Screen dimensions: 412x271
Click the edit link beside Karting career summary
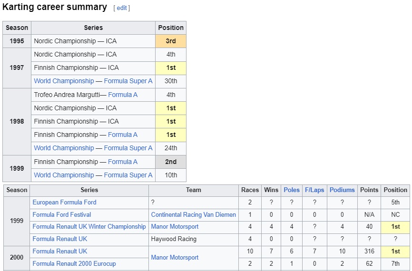(122, 8)
